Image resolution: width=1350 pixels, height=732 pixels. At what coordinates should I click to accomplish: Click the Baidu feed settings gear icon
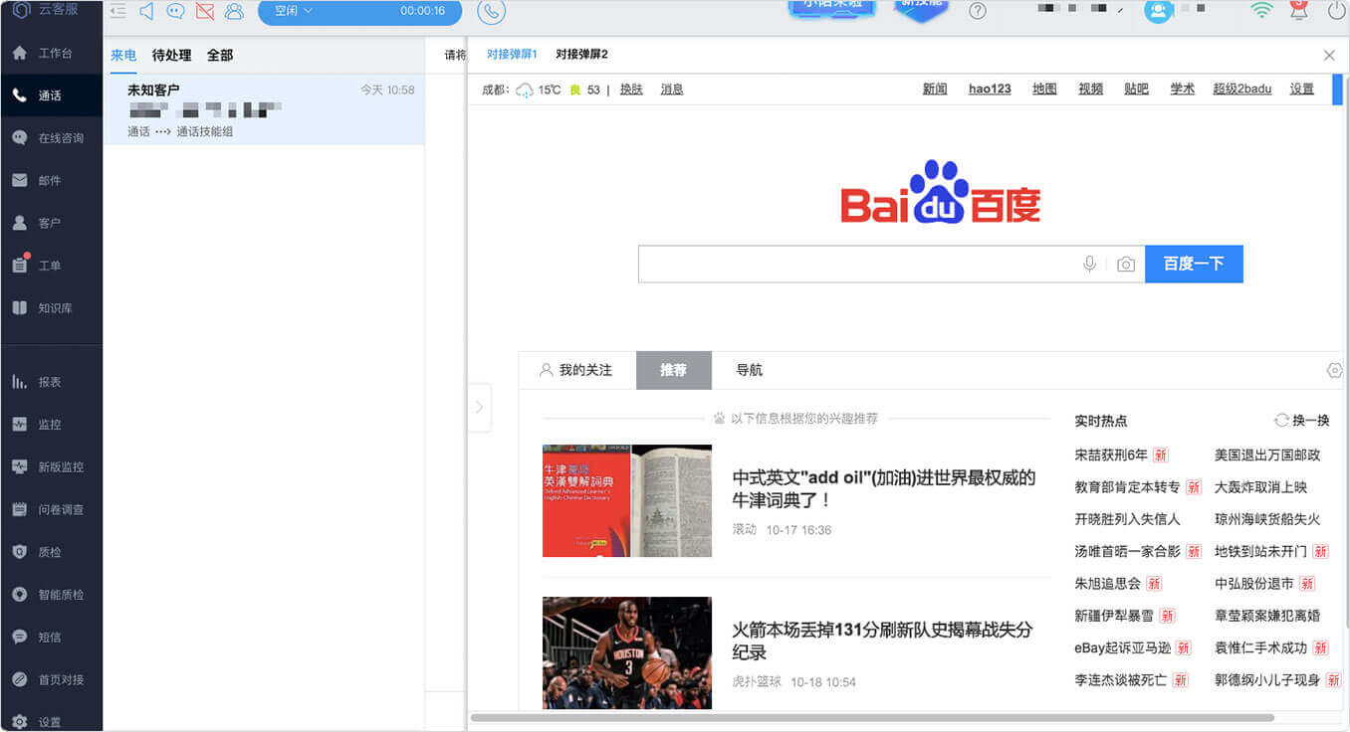(x=1335, y=370)
